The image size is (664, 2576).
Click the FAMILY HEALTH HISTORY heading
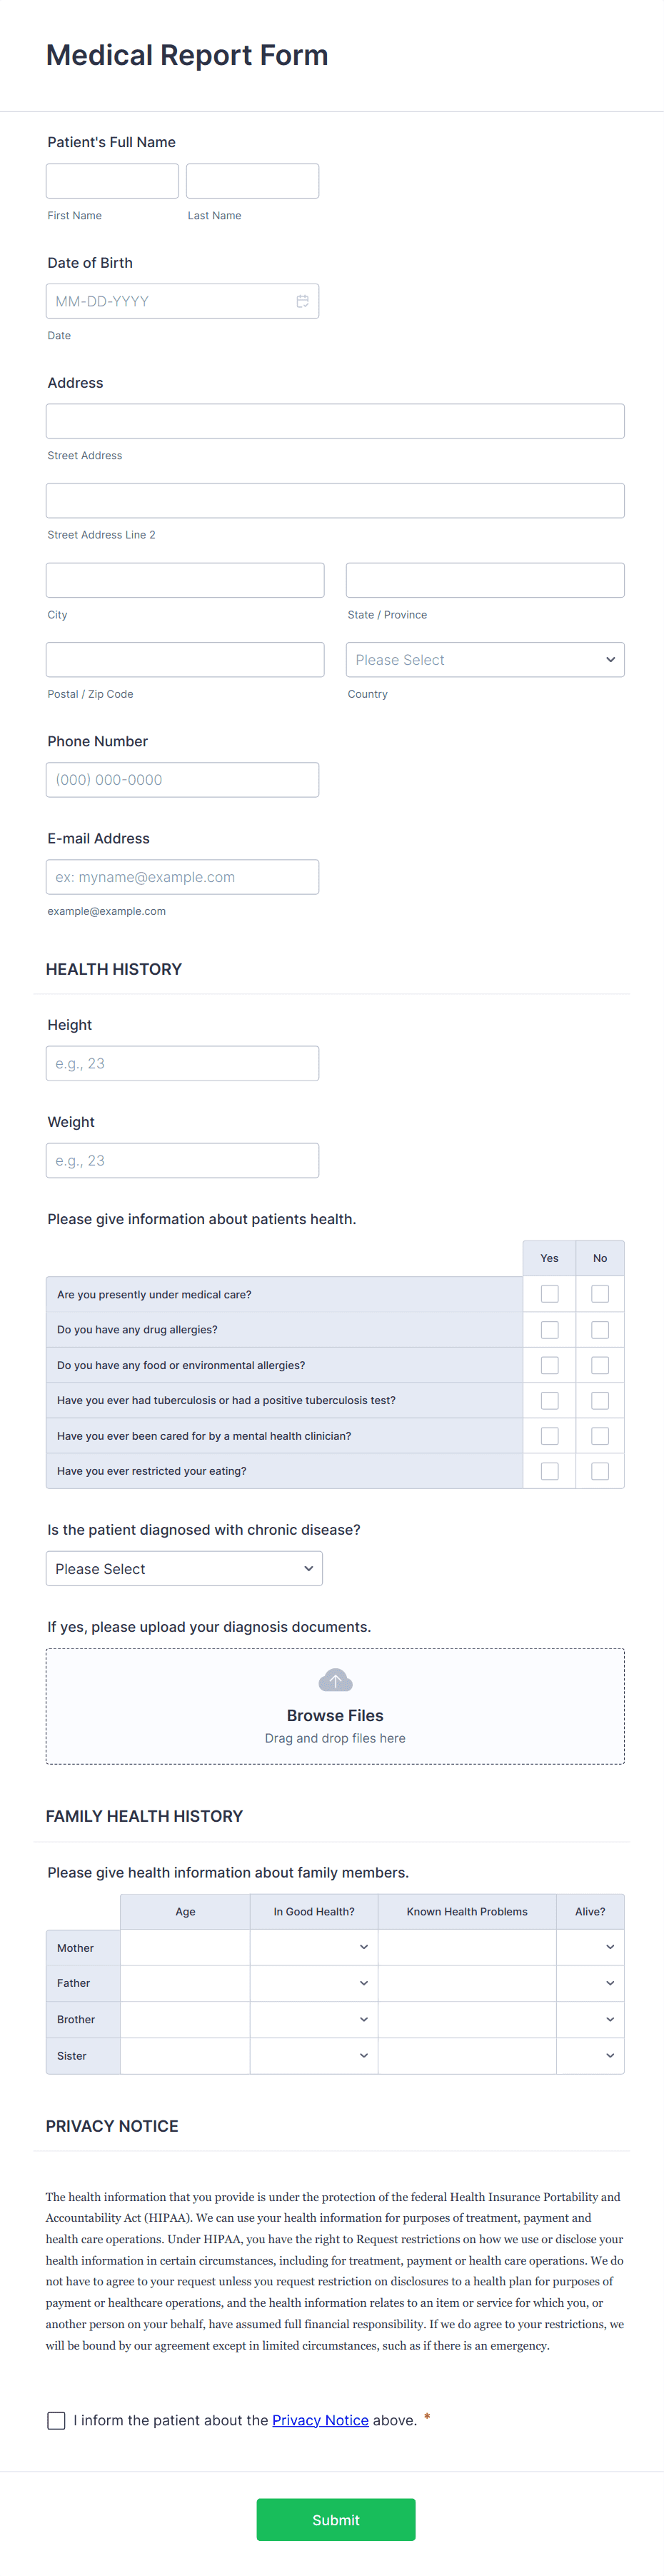(x=144, y=1815)
